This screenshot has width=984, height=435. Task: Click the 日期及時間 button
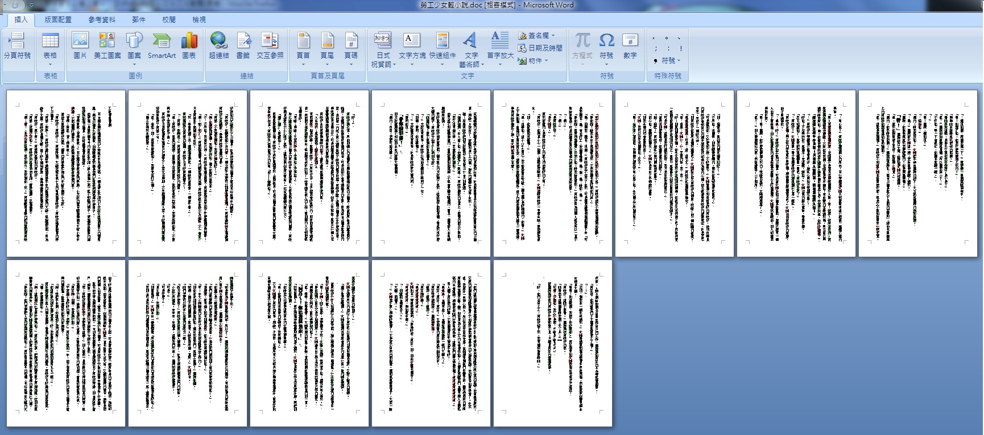pos(540,48)
